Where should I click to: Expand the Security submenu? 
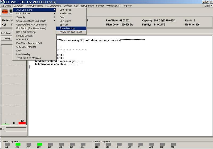click(34, 17)
